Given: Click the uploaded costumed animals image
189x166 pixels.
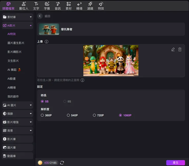Looking at the screenshot, I should [111, 61].
